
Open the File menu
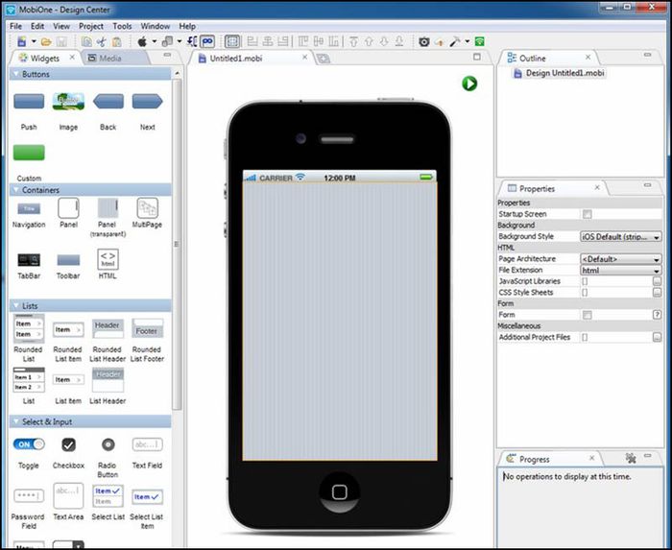(16, 26)
